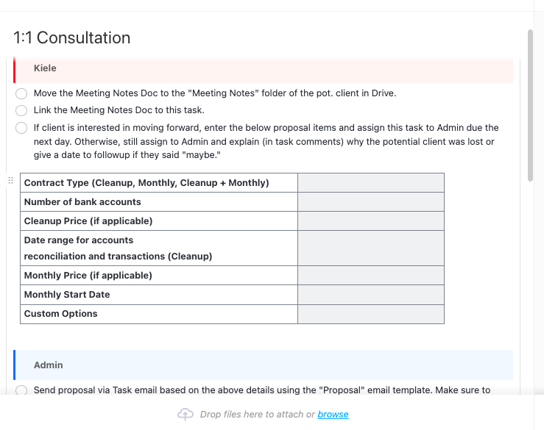The height and width of the screenshot is (430, 544).
Task: Click the Admin section banner
Action: tap(263, 365)
